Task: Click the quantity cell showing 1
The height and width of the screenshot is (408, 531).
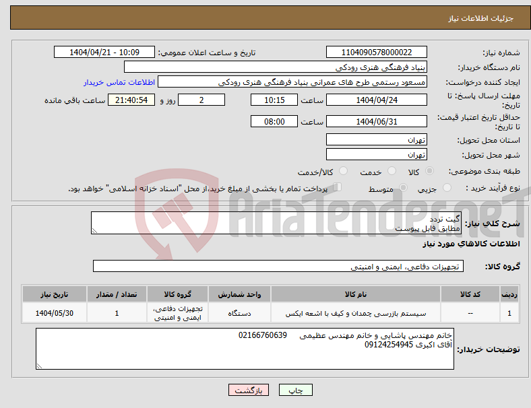Action: point(117,313)
